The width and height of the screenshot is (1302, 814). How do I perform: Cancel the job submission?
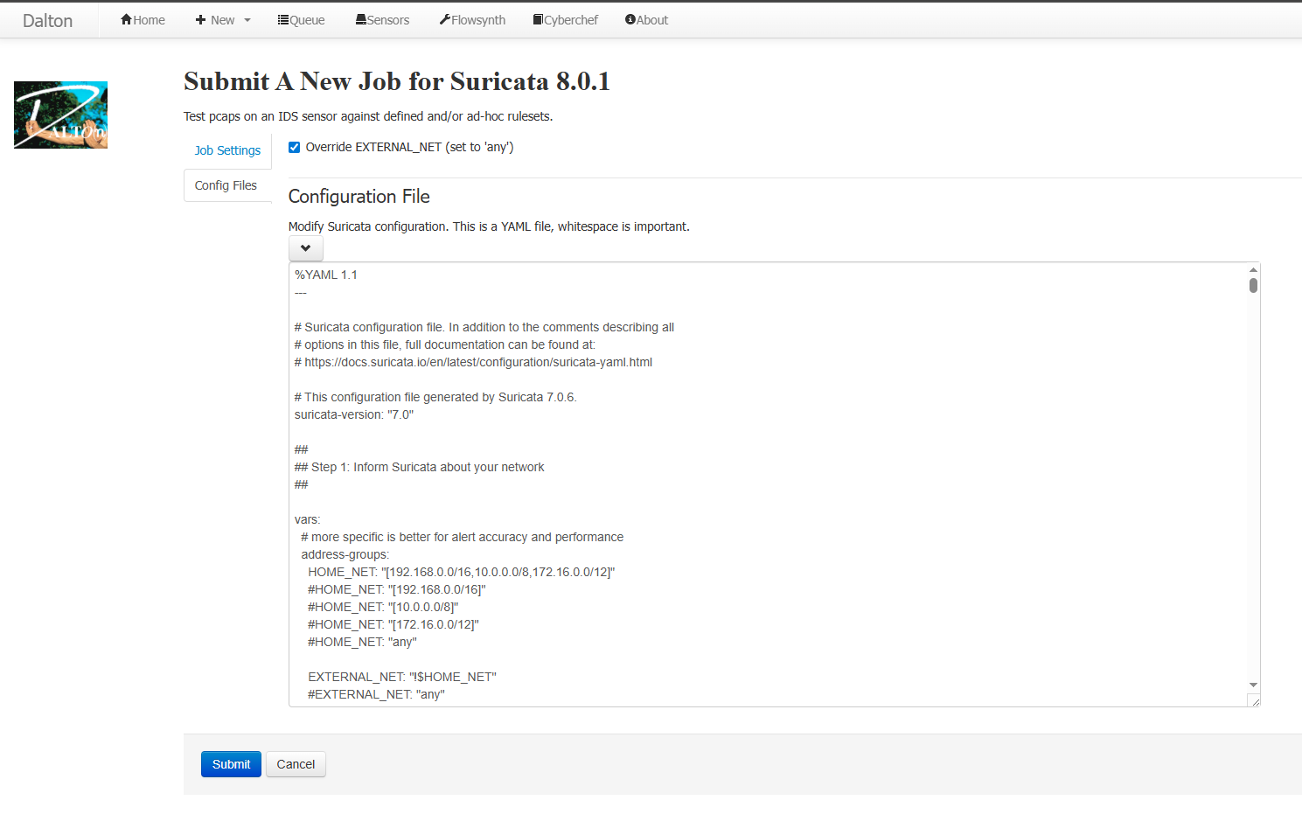(x=296, y=764)
